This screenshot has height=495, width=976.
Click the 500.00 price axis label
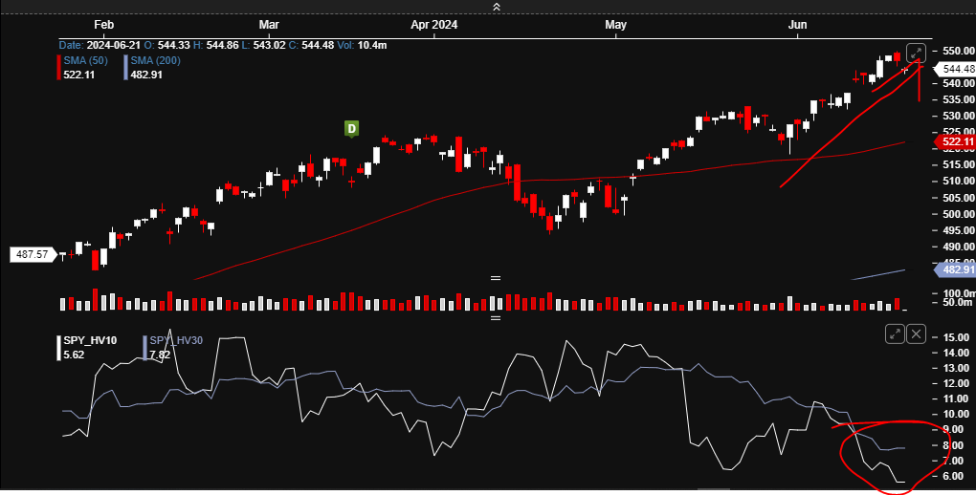coord(959,214)
